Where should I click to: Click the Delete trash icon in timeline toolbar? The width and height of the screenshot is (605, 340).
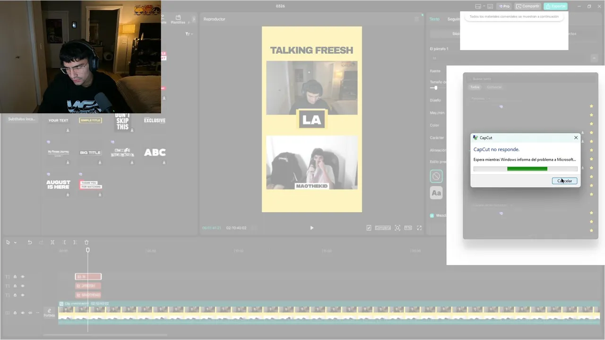tap(86, 242)
